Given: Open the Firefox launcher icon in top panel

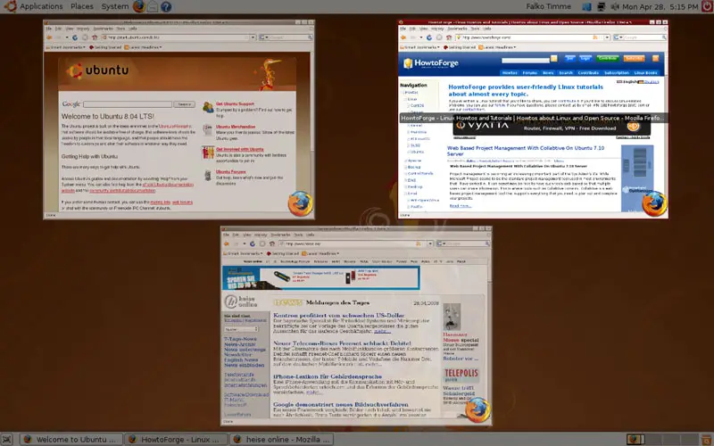Looking at the screenshot, I should 139,6.
